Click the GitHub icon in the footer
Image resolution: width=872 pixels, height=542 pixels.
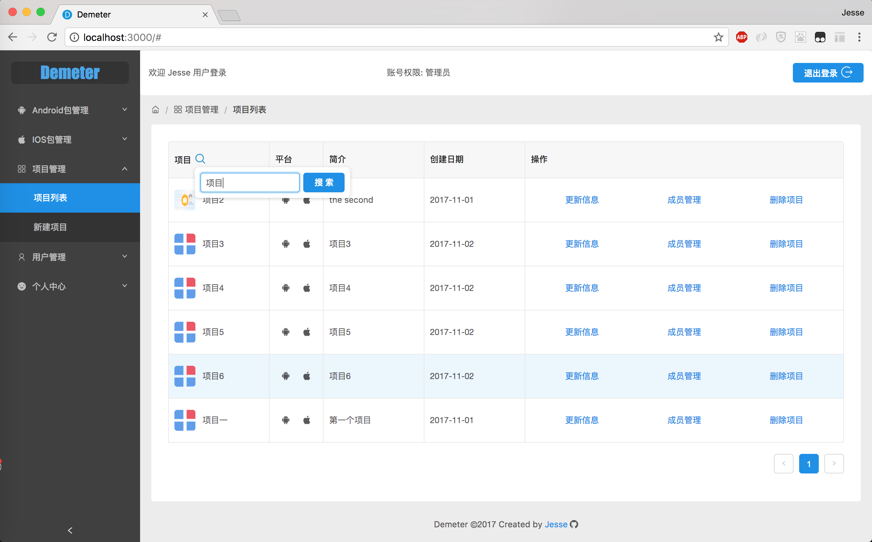[x=574, y=525]
